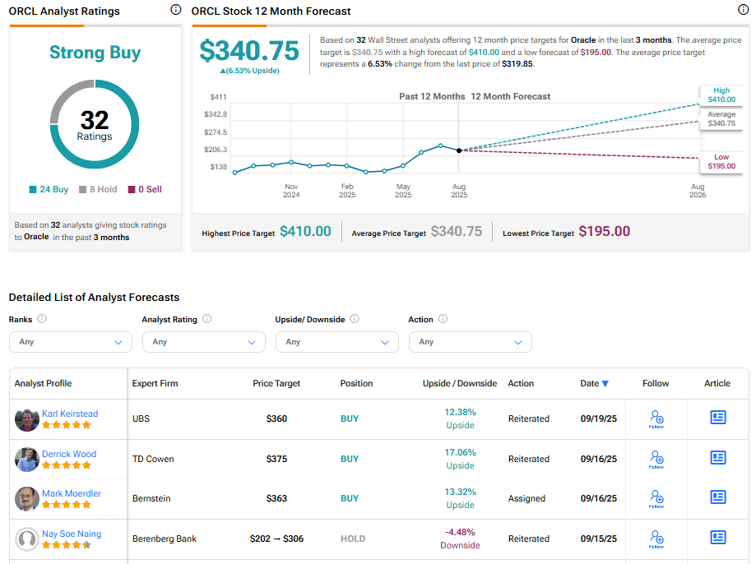Open article icon for Derrick Wood's TD Cowen rating
Viewport: 751px width, 564px height.
[x=718, y=458]
